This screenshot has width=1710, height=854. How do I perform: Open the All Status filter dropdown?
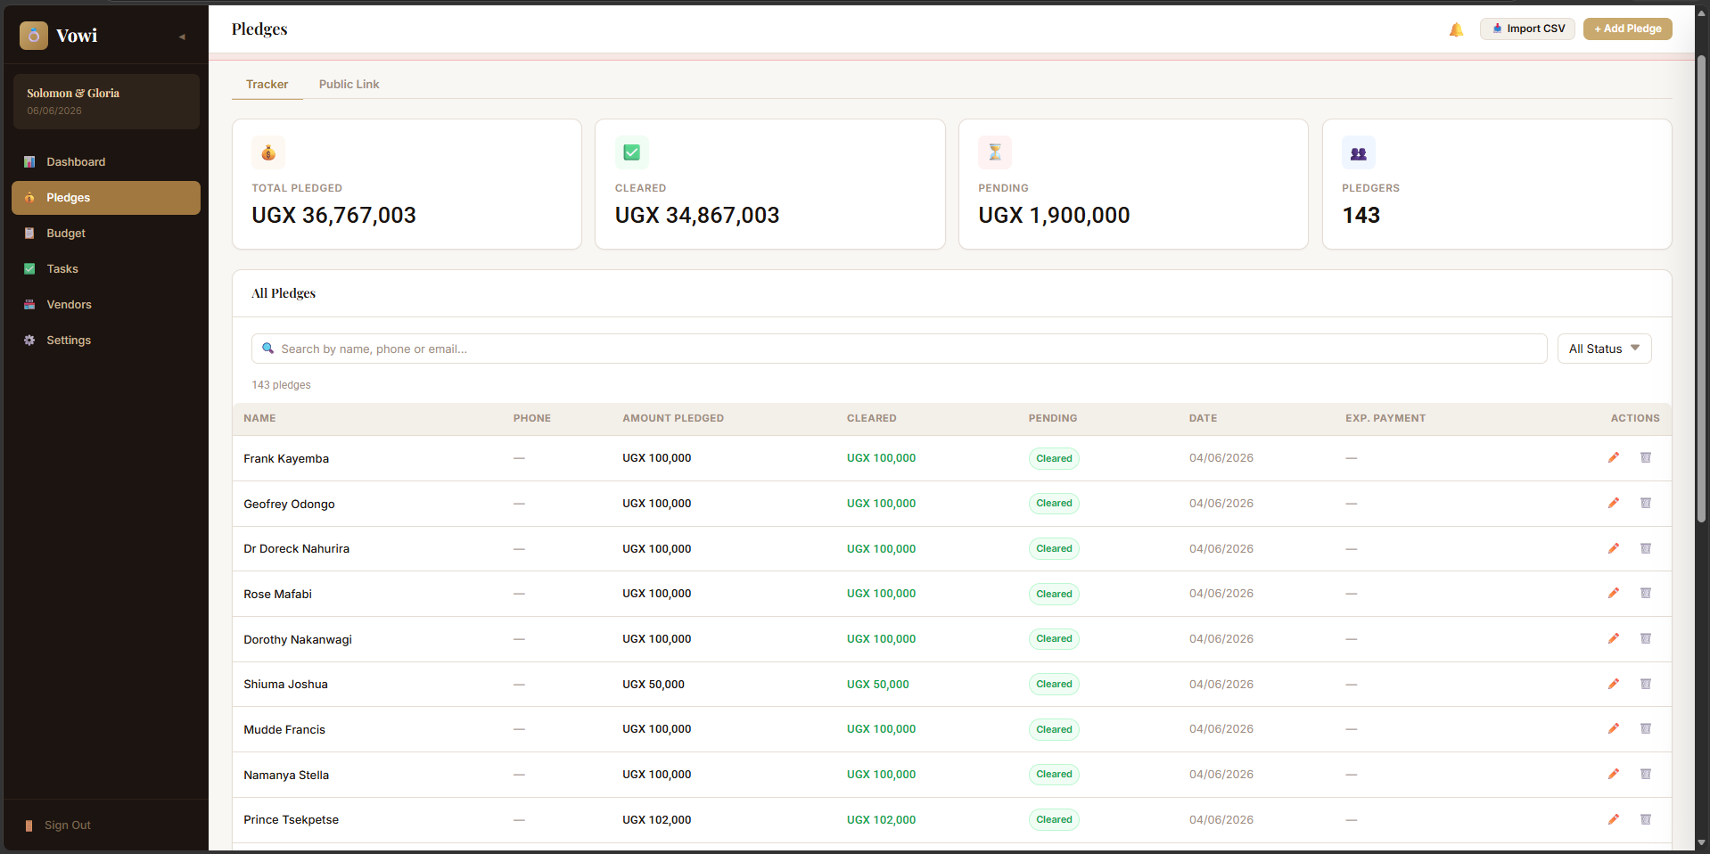[x=1604, y=349]
